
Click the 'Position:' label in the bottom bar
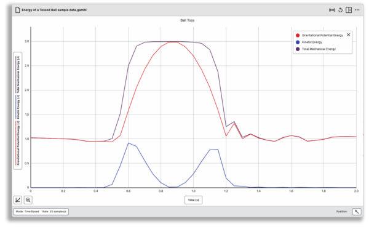click(x=341, y=212)
